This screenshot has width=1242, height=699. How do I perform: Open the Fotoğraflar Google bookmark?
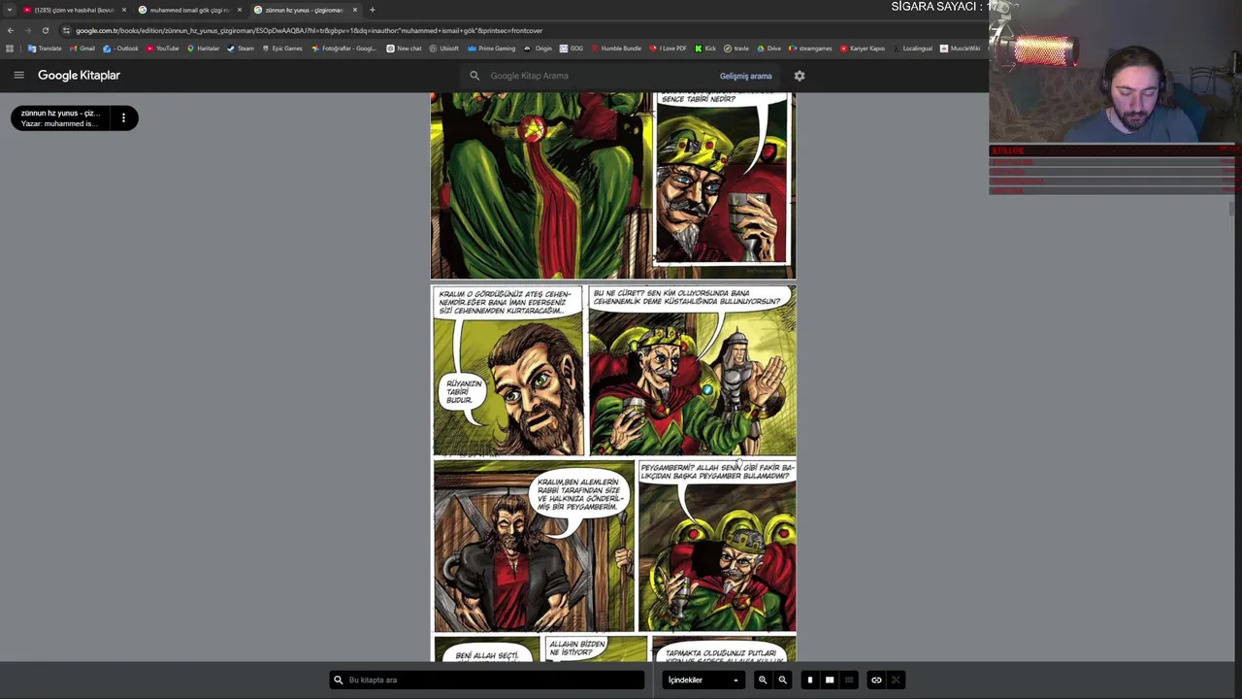click(343, 49)
